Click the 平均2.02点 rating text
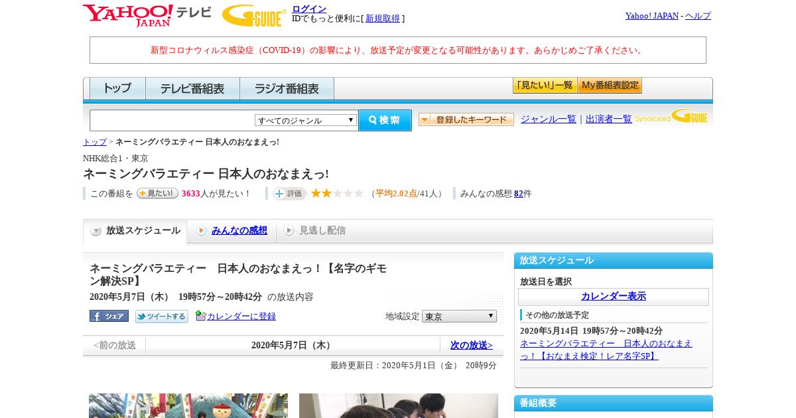The width and height of the screenshot is (796, 418). point(396,194)
